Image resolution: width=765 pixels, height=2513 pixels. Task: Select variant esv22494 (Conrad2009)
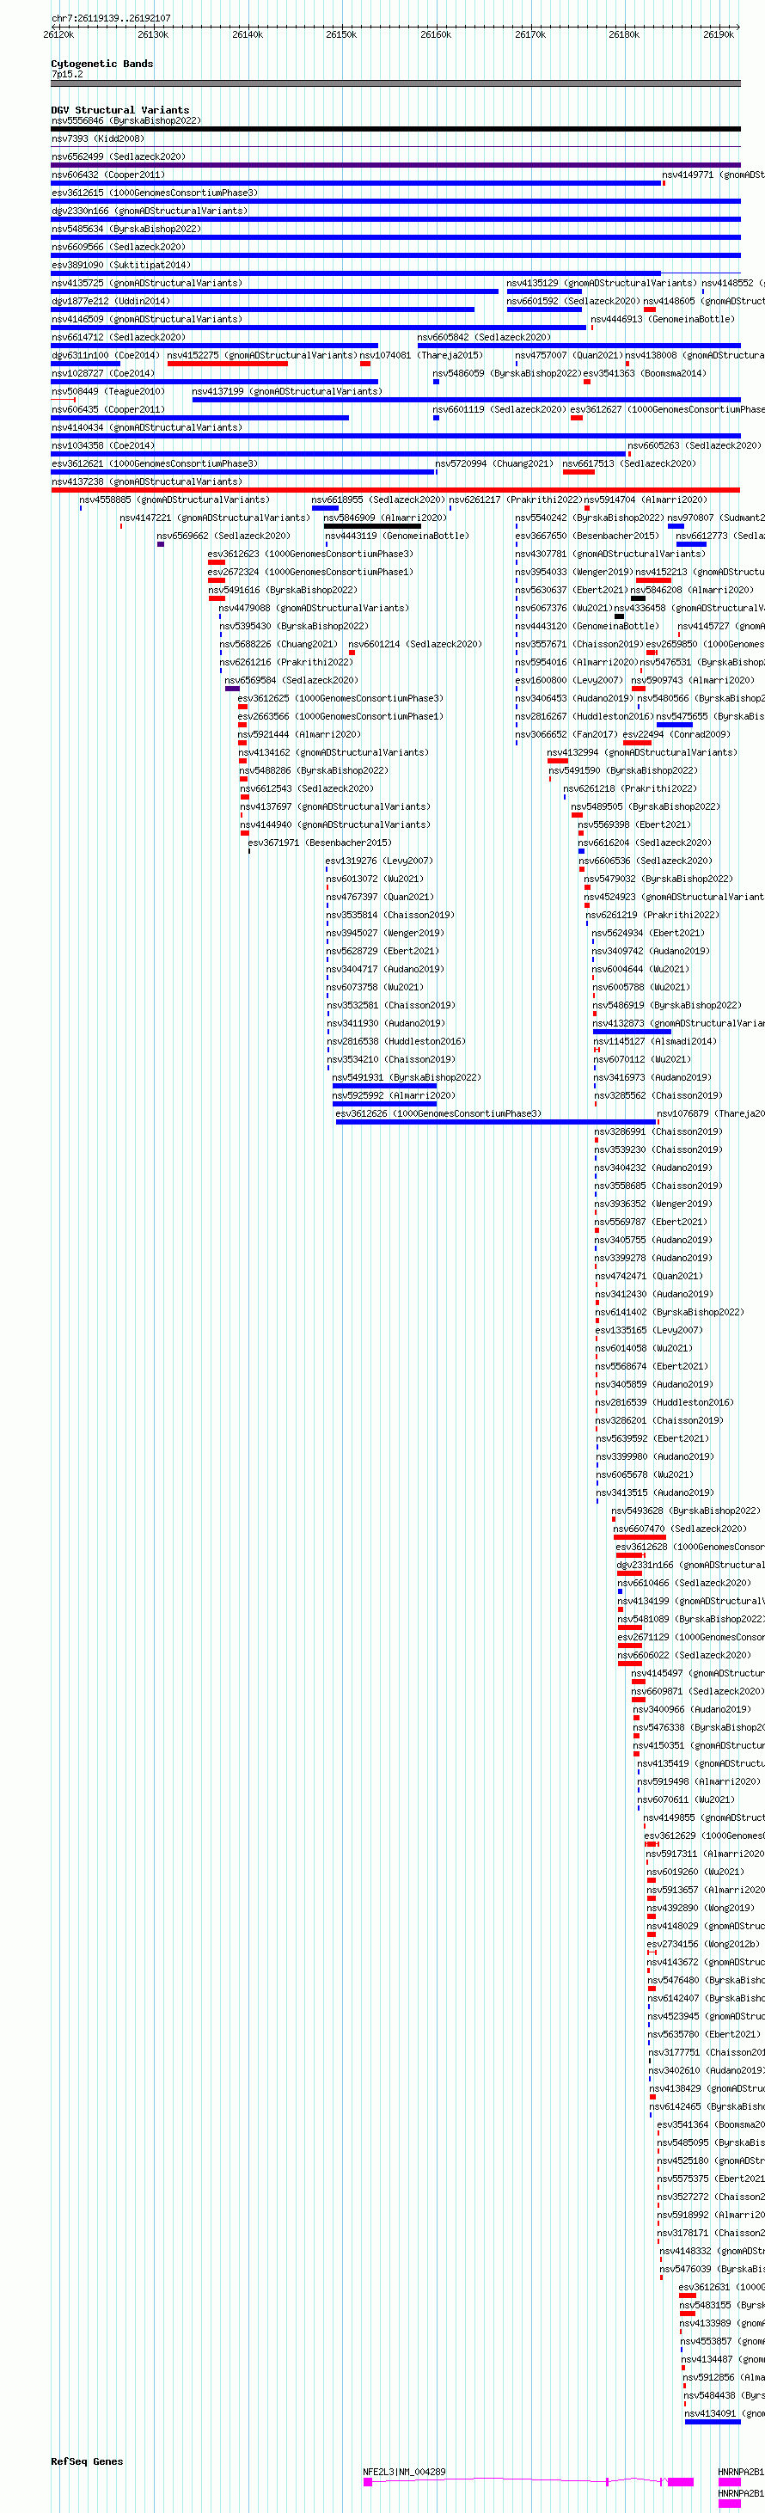676,734
